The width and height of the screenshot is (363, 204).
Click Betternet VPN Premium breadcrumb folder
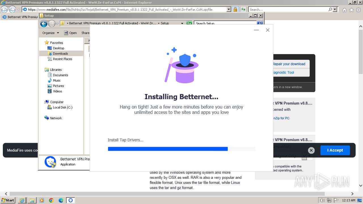tap(113, 23)
